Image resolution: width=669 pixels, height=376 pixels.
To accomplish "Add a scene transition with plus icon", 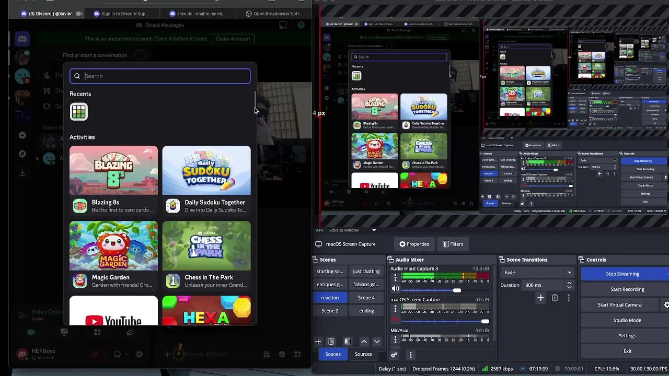I will tap(540, 298).
